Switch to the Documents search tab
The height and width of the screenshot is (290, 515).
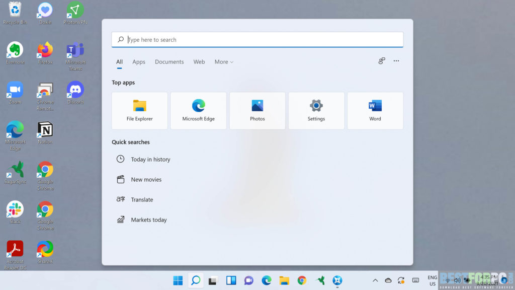pyautogui.click(x=169, y=62)
